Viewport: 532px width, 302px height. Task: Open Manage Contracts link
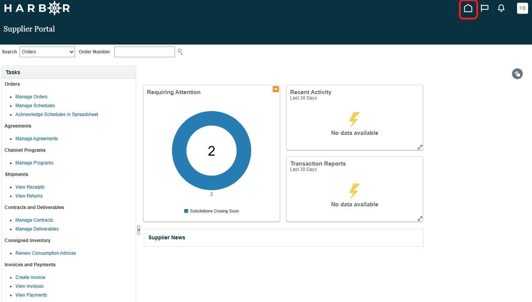pos(34,220)
